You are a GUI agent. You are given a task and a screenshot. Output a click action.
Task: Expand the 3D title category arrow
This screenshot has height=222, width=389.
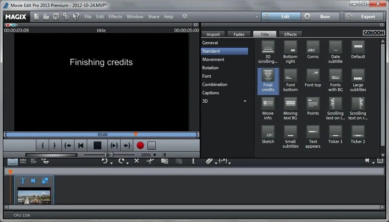click(x=245, y=101)
